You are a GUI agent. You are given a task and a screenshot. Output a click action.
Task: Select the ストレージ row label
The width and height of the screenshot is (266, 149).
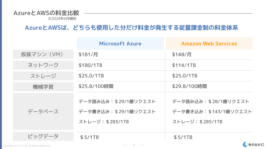pos(43,76)
